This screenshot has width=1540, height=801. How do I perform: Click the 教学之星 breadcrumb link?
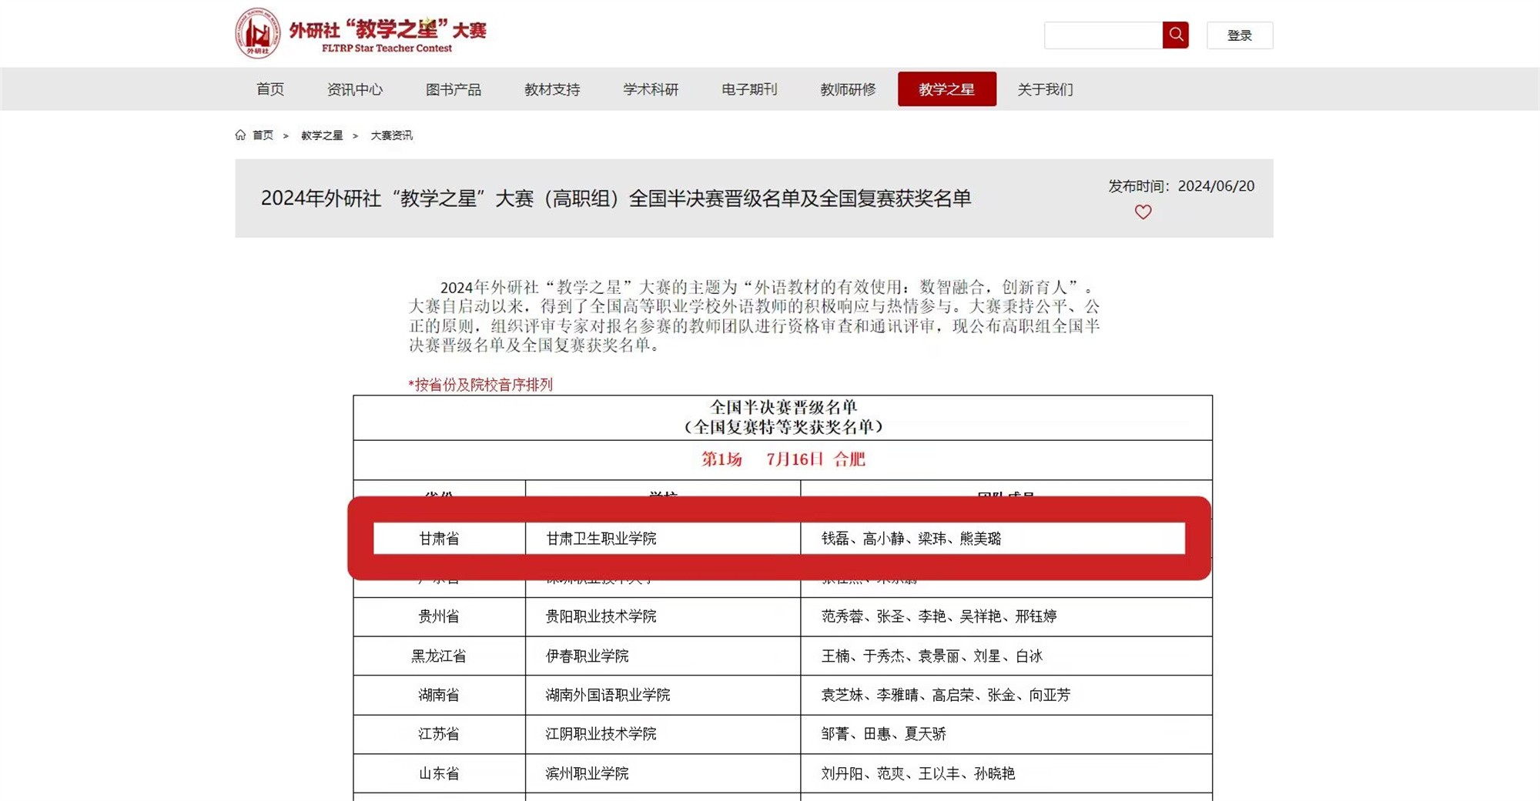pos(321,135)
